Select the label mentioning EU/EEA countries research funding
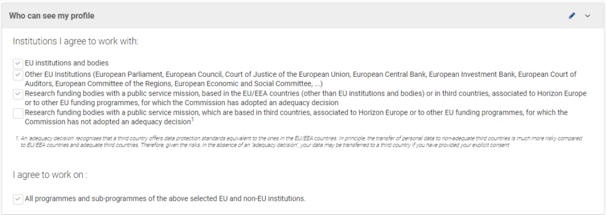The width and height of the screenshot is (606, 215). coord(306,98)
